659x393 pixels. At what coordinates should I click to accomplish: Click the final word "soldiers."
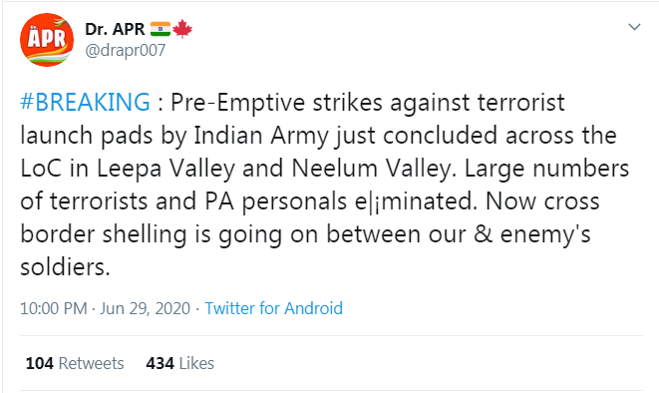coord(65,266)
